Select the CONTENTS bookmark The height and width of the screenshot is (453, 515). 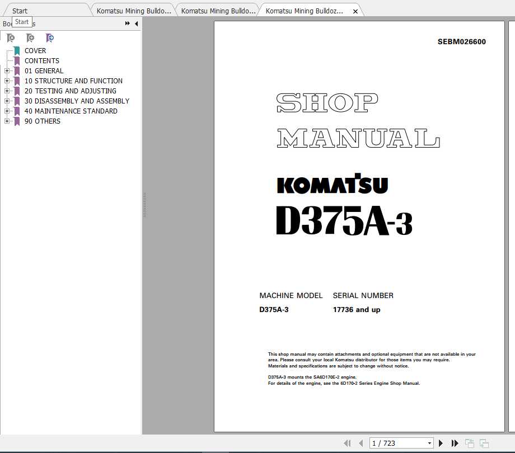[x=42, y=60]
